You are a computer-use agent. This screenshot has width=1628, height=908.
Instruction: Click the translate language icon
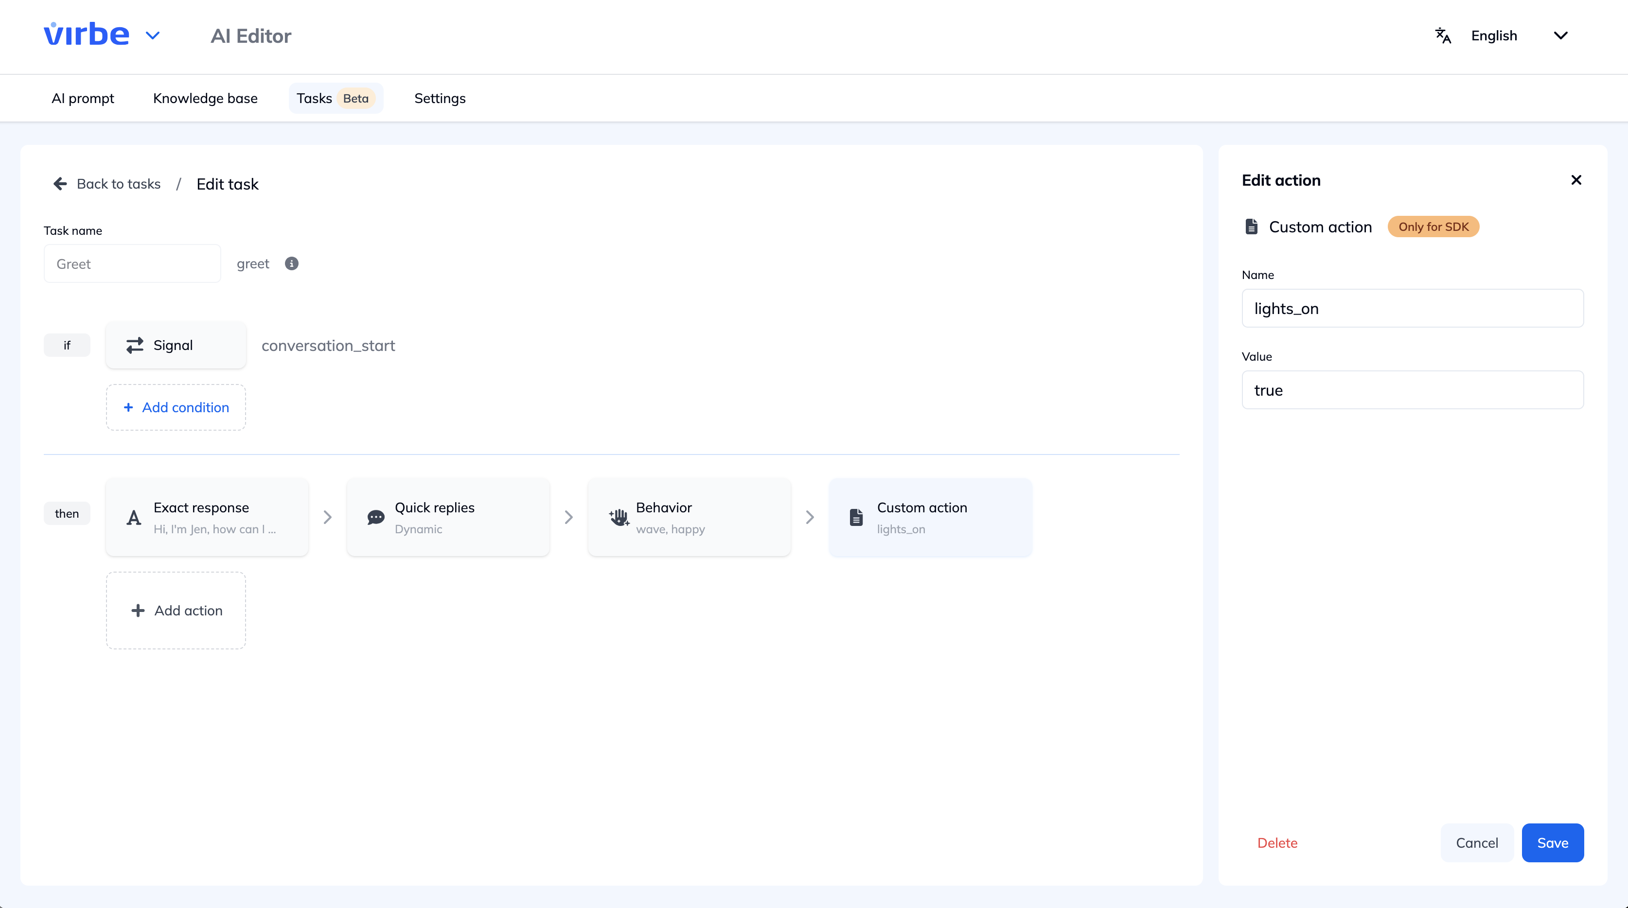click(1443, 35)
